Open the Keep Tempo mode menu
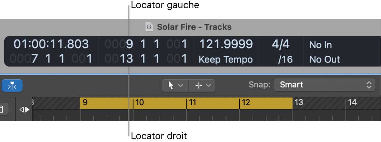Screen dimensions: 381x142 [226, 60]
